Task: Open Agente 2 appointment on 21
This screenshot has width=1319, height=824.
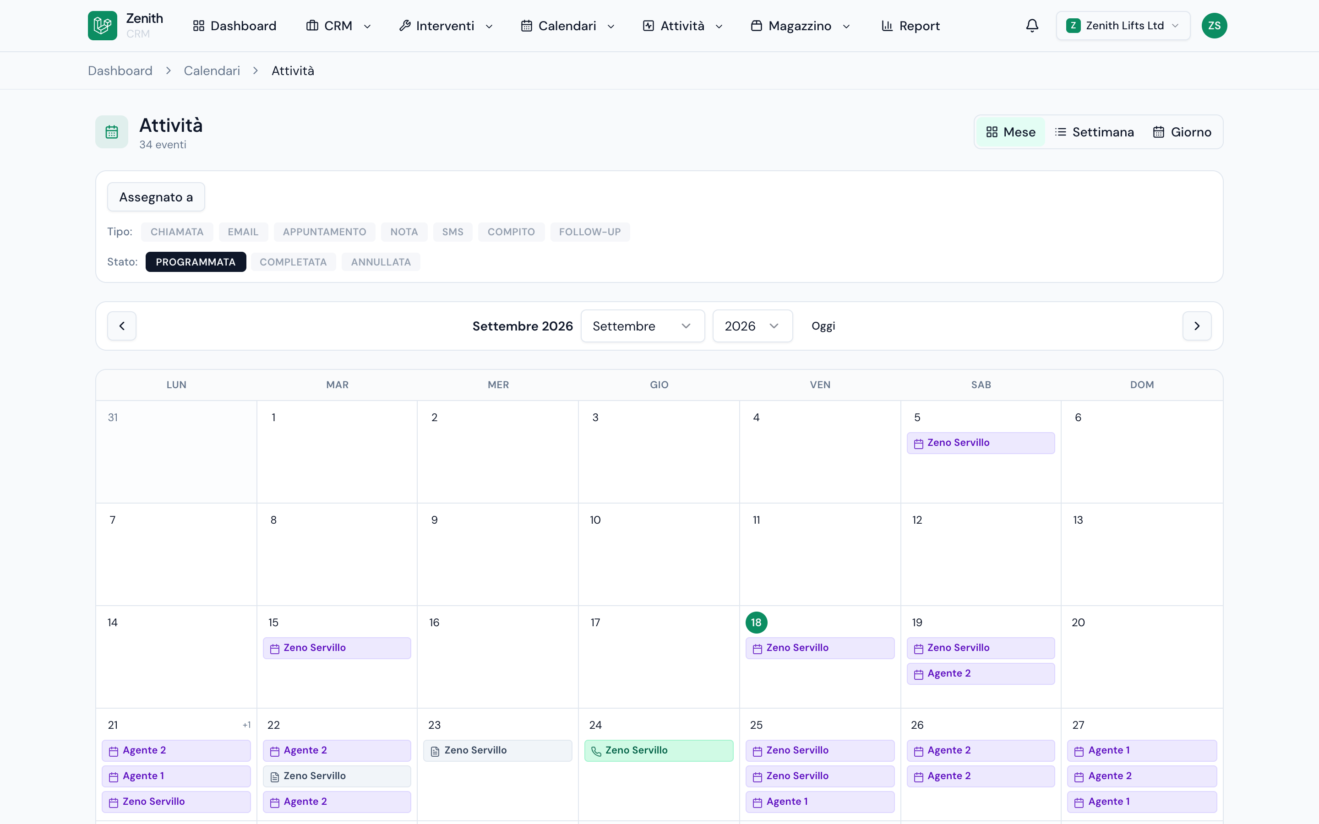Action: click(x=176, y=750)
